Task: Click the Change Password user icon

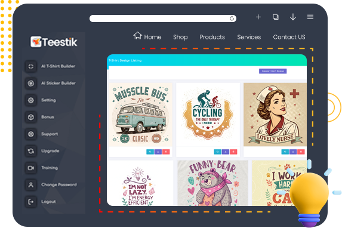Action: [x=31, y=185]
